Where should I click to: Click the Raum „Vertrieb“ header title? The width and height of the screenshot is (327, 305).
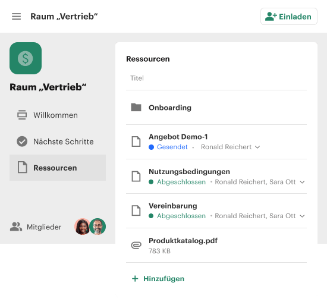click(x=64, y=17)
